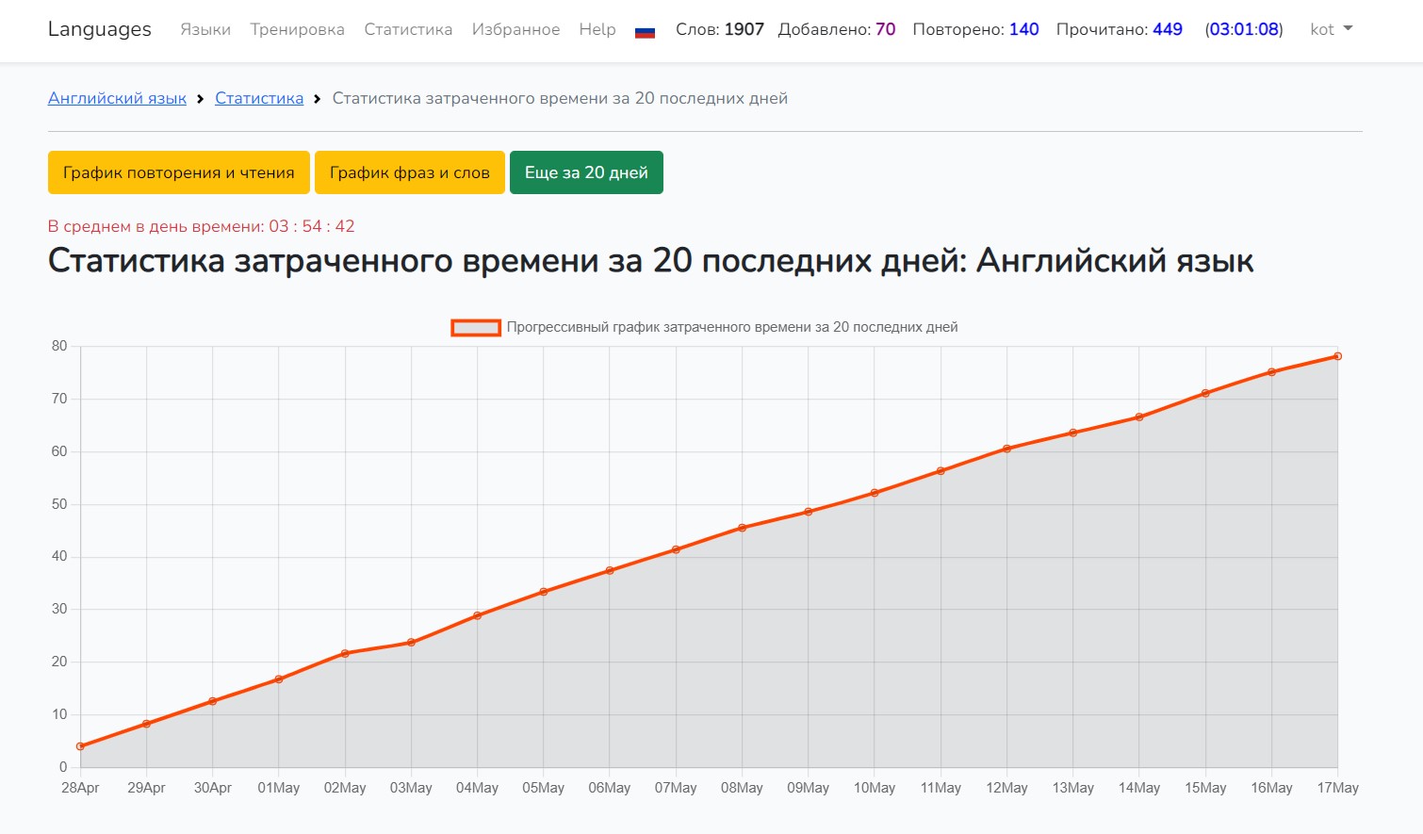Go to the Тренировка navigation item
This screenshot has width=1423, height=834.
coord(297,29)
